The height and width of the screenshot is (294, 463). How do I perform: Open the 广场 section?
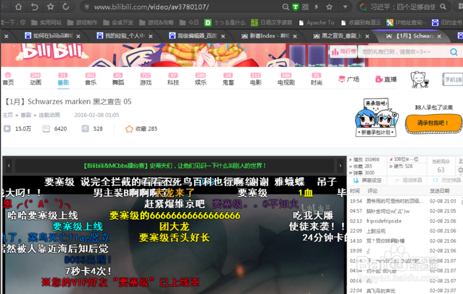click(349, 79)
